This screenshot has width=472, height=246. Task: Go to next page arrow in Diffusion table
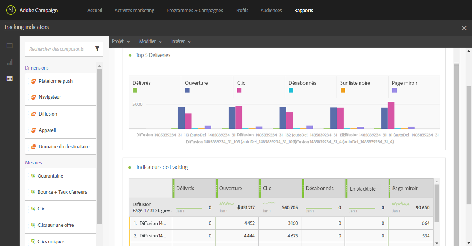[x=156, y=211]
